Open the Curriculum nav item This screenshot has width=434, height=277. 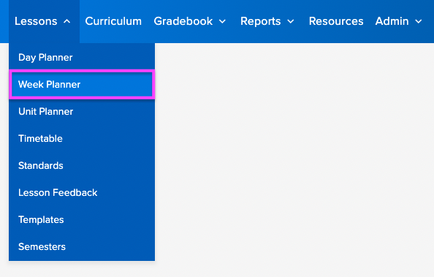point(113,21)
